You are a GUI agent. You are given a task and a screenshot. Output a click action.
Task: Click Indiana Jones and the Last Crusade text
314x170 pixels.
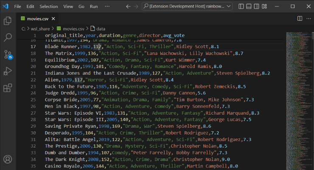click(x=90, y=73)
